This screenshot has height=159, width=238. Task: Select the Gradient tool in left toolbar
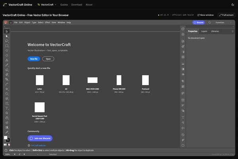point(7,127)
